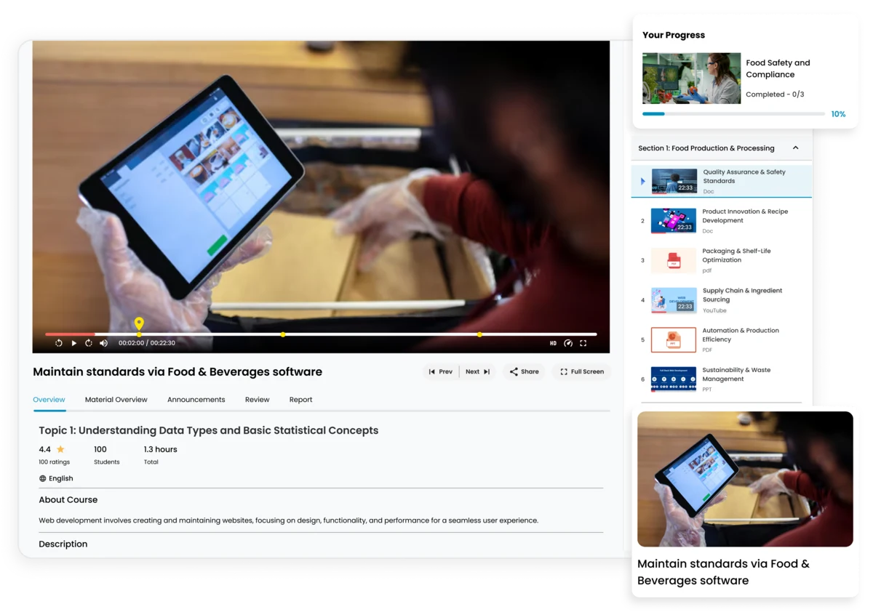Open the Review tab

click(257, 400)
